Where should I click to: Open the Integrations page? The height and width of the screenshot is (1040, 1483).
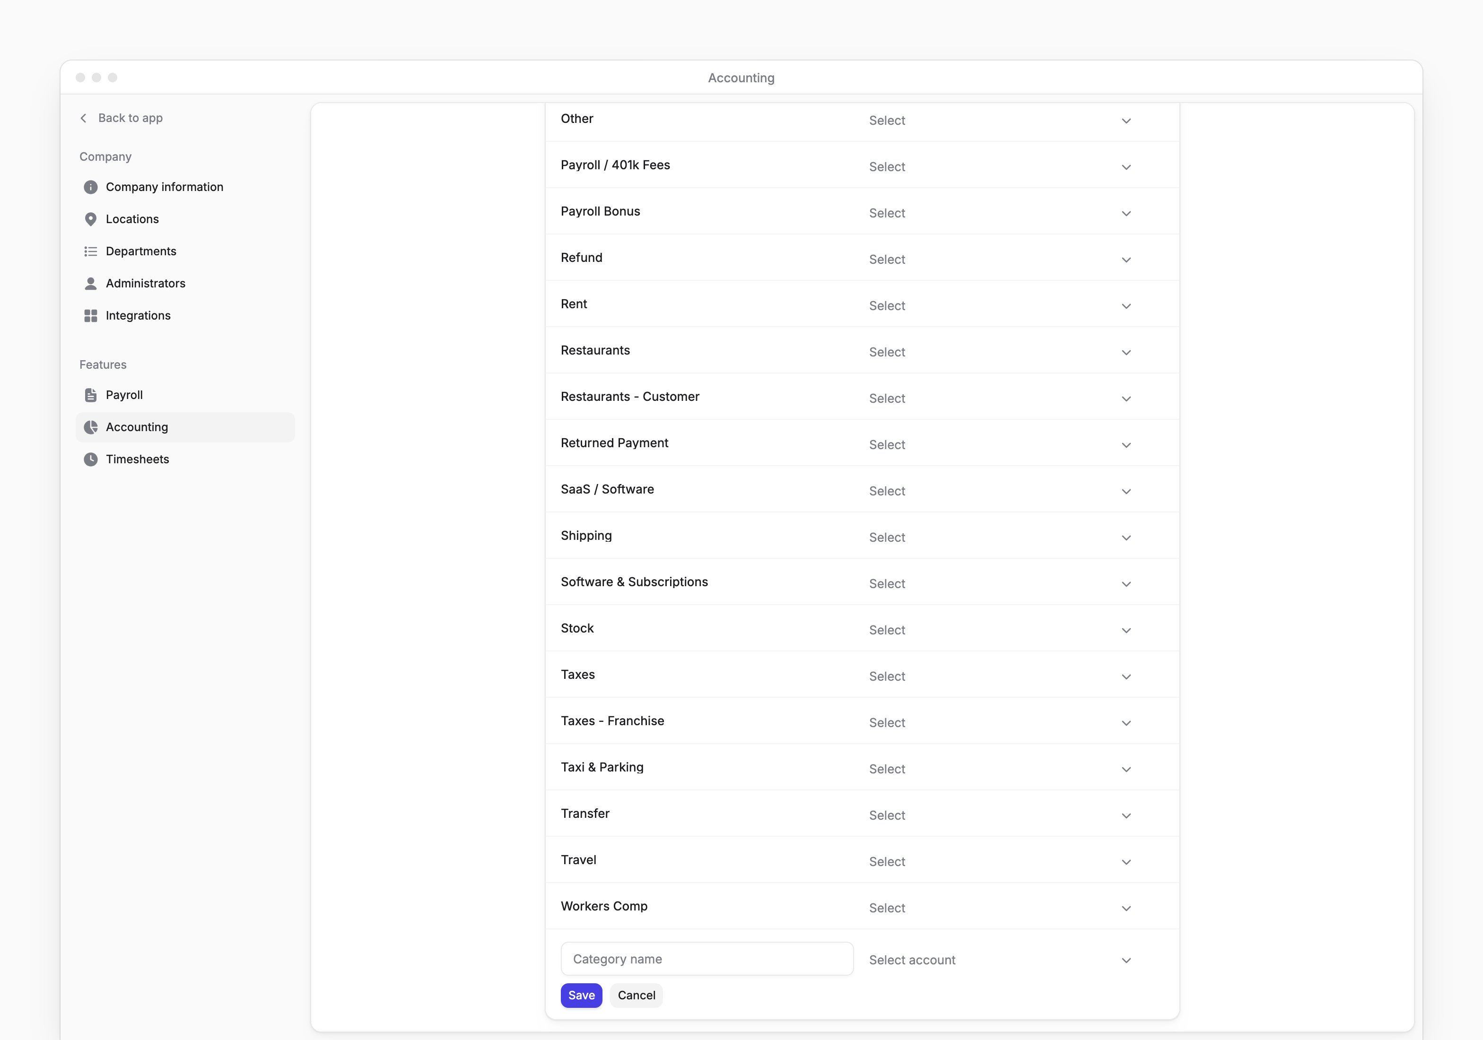(185, 316)
